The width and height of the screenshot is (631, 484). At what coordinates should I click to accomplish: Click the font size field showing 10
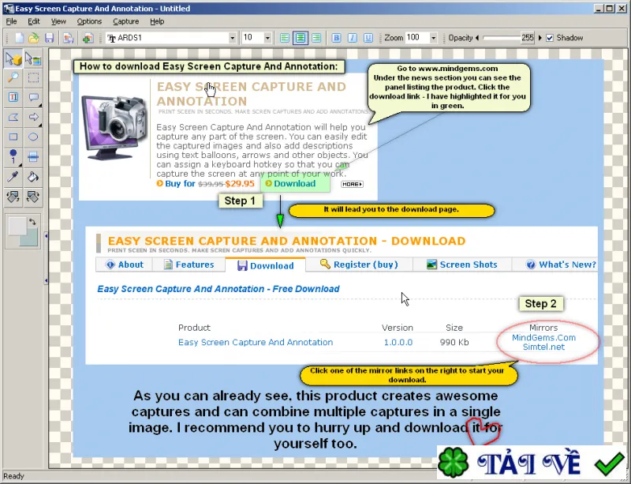pos(252,38)
